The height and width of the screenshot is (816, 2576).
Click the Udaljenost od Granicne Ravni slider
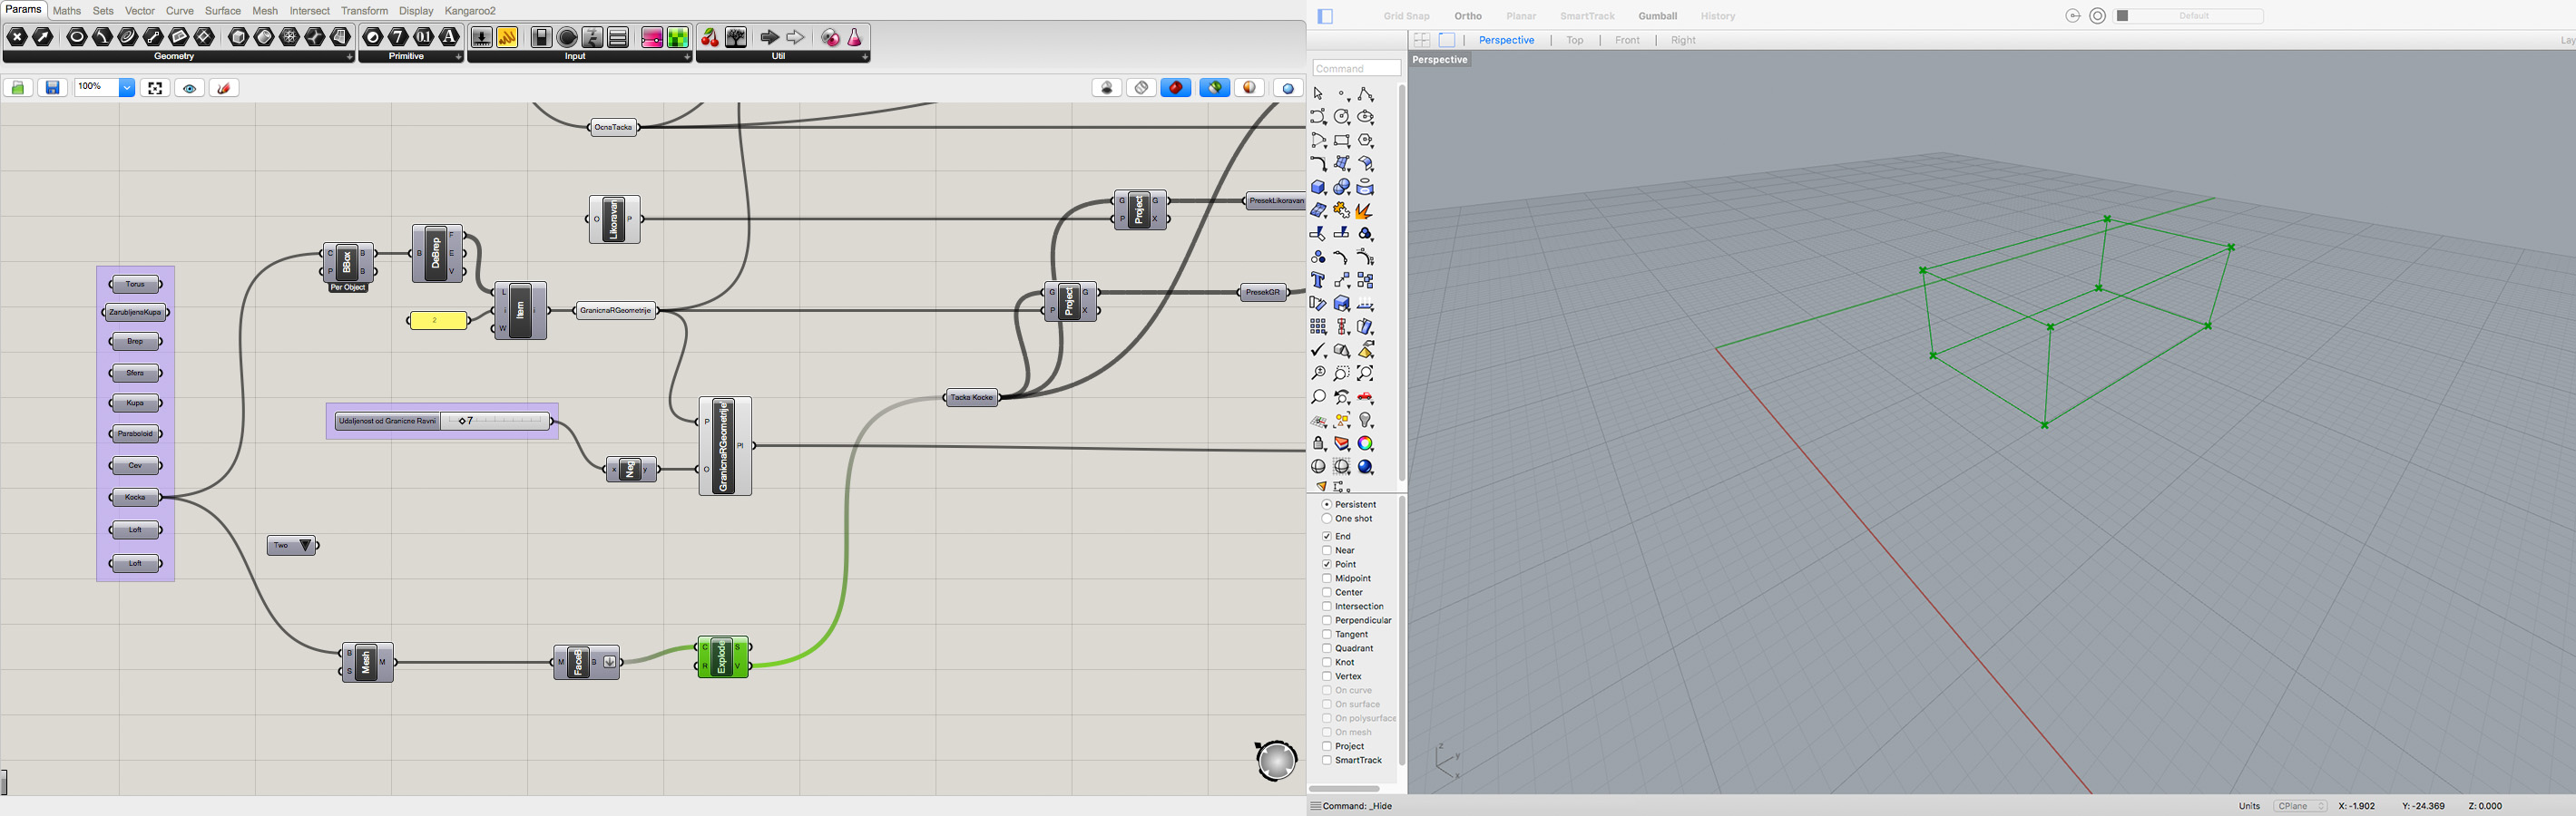tap(496, 422)
